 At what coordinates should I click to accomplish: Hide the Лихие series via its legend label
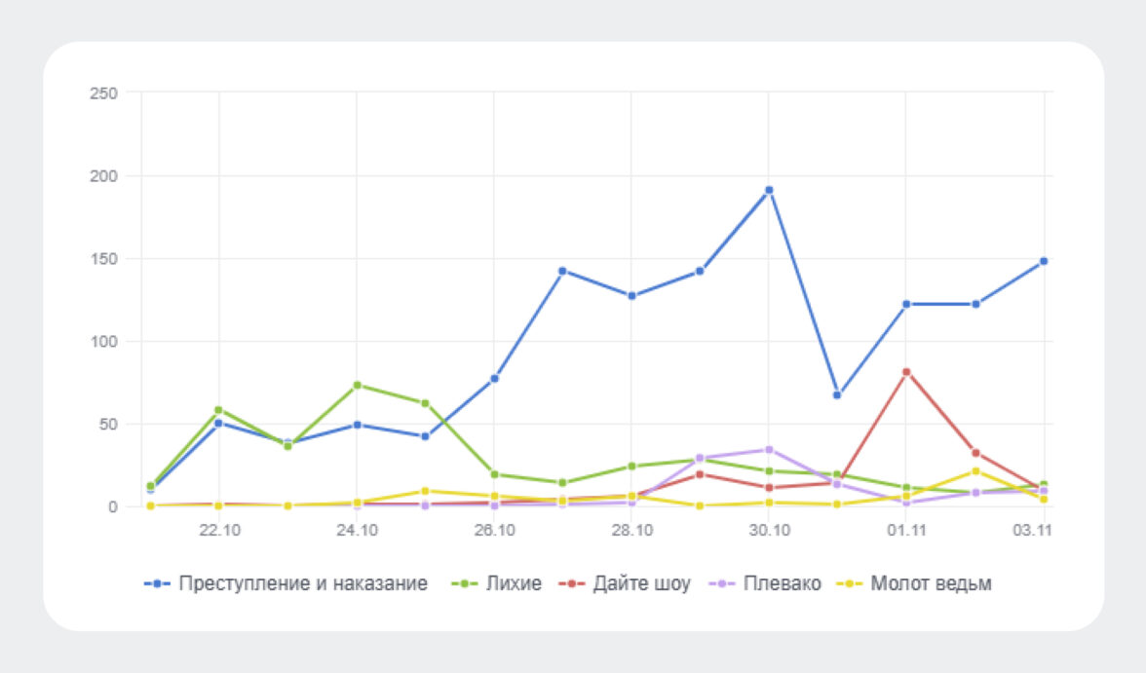point(513,584)
